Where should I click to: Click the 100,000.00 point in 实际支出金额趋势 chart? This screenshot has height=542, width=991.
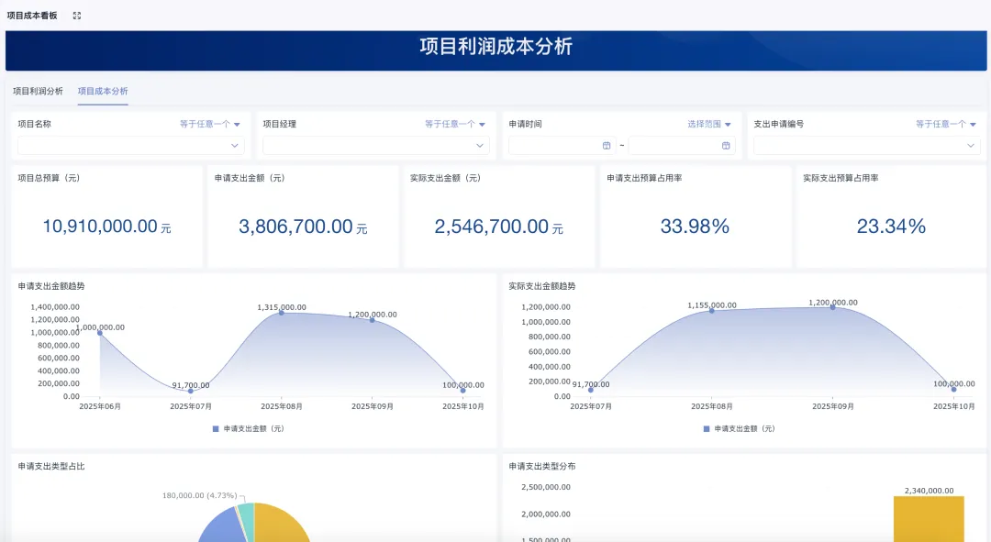pos(953,390)
